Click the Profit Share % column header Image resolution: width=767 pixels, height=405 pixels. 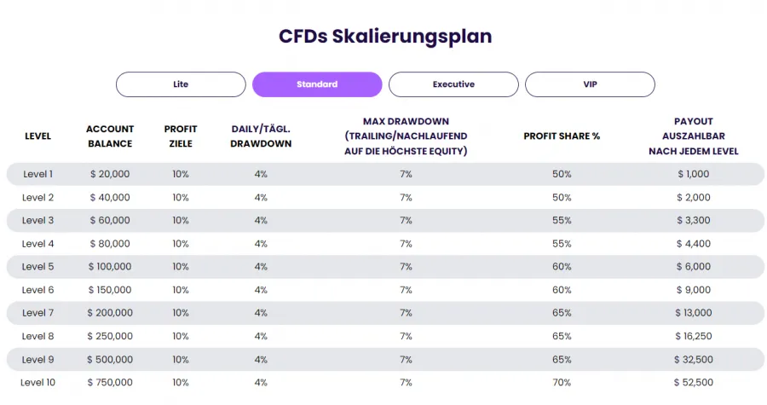point(562,136)
